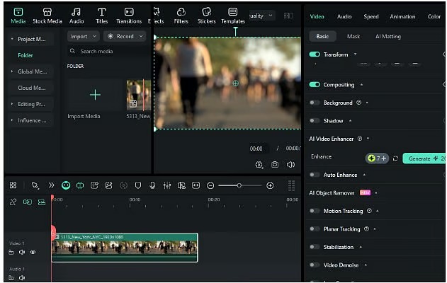Viewport: 447px width, 283px height.
Task: Enable the Motion Tracking switch
Action: (315, 211)
